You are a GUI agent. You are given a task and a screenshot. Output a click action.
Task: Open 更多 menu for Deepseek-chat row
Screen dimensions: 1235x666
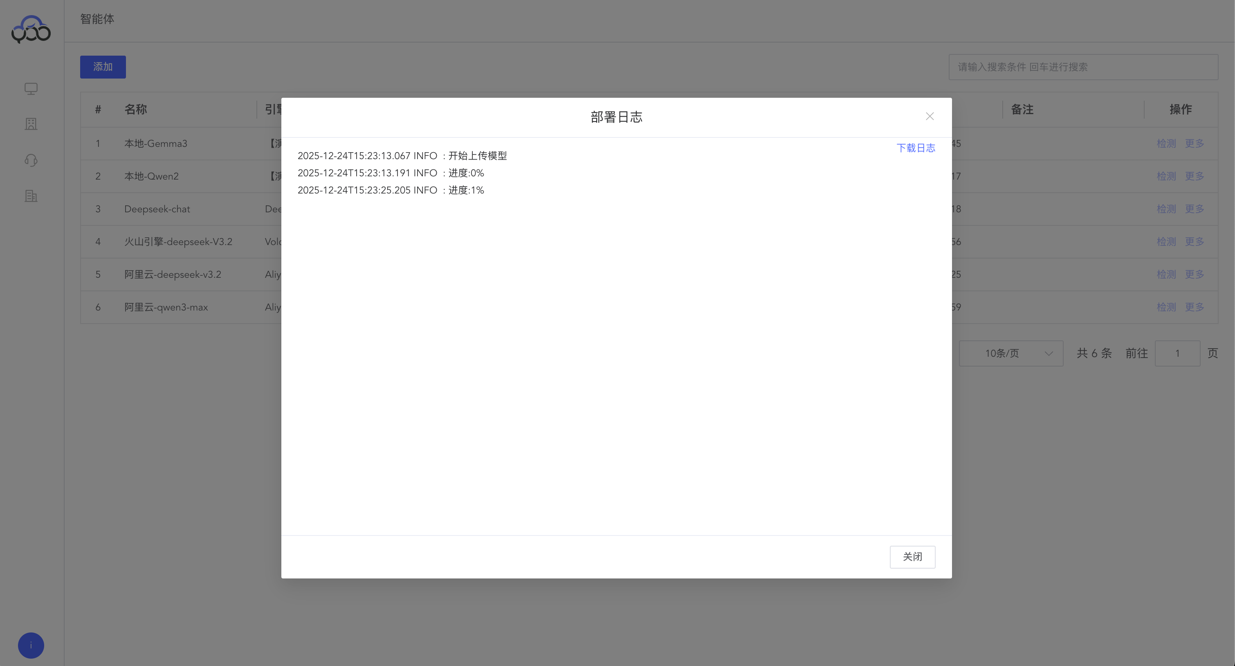pos(1194,209)
